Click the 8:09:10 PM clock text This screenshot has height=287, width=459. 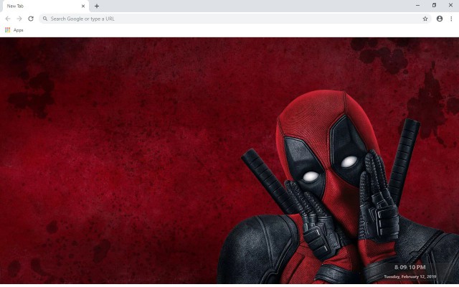point(410,267)
